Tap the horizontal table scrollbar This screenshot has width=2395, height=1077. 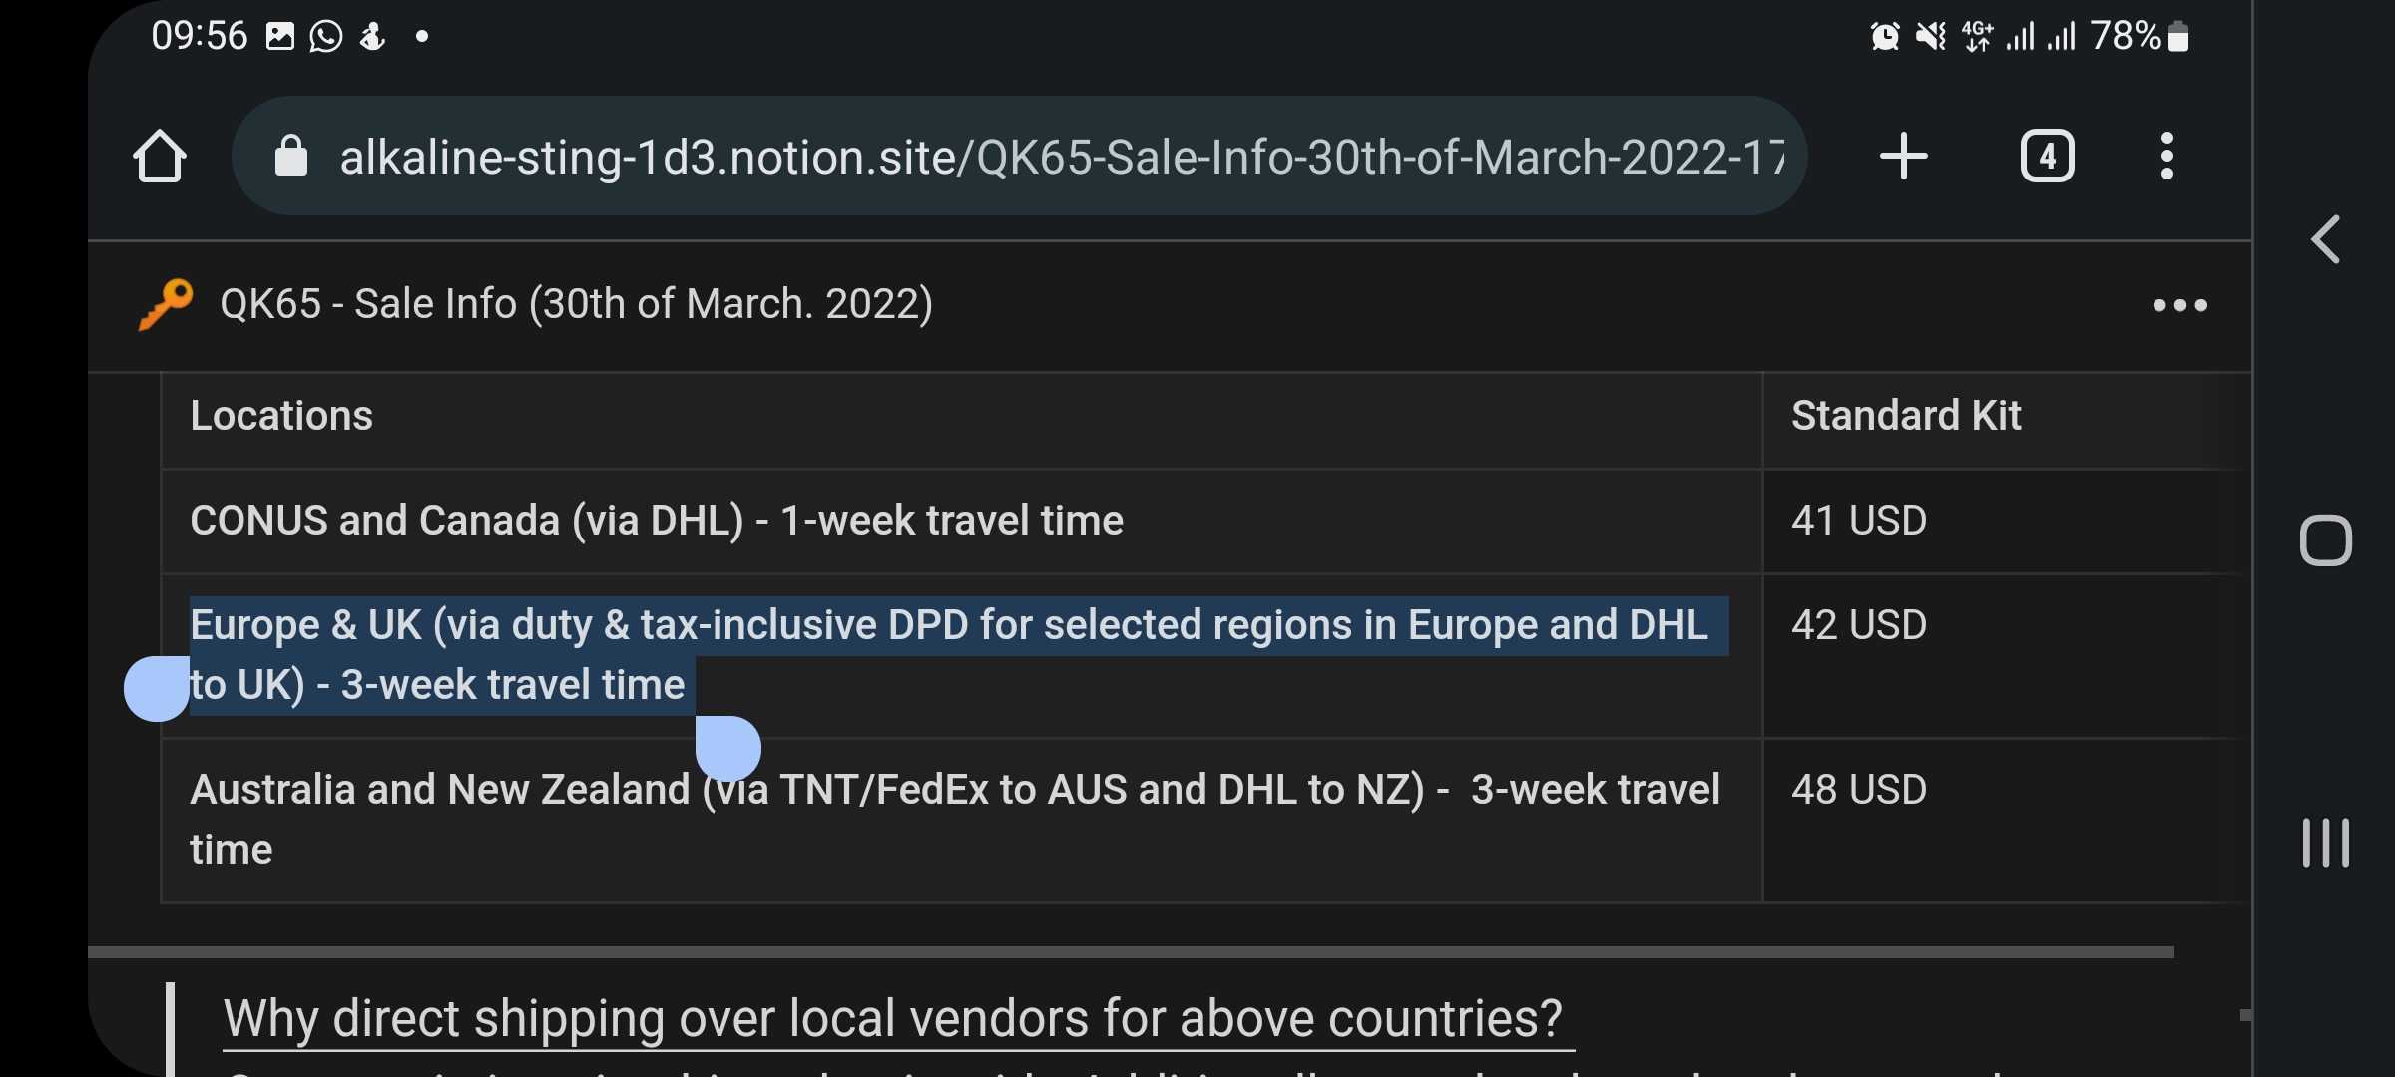(1131, 952)
